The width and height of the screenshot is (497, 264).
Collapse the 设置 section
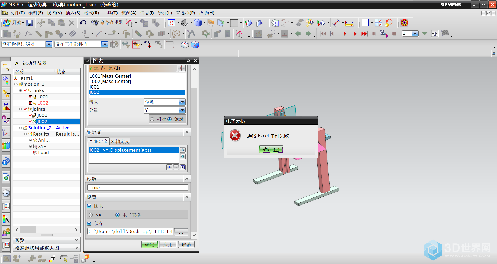point(187,197)
